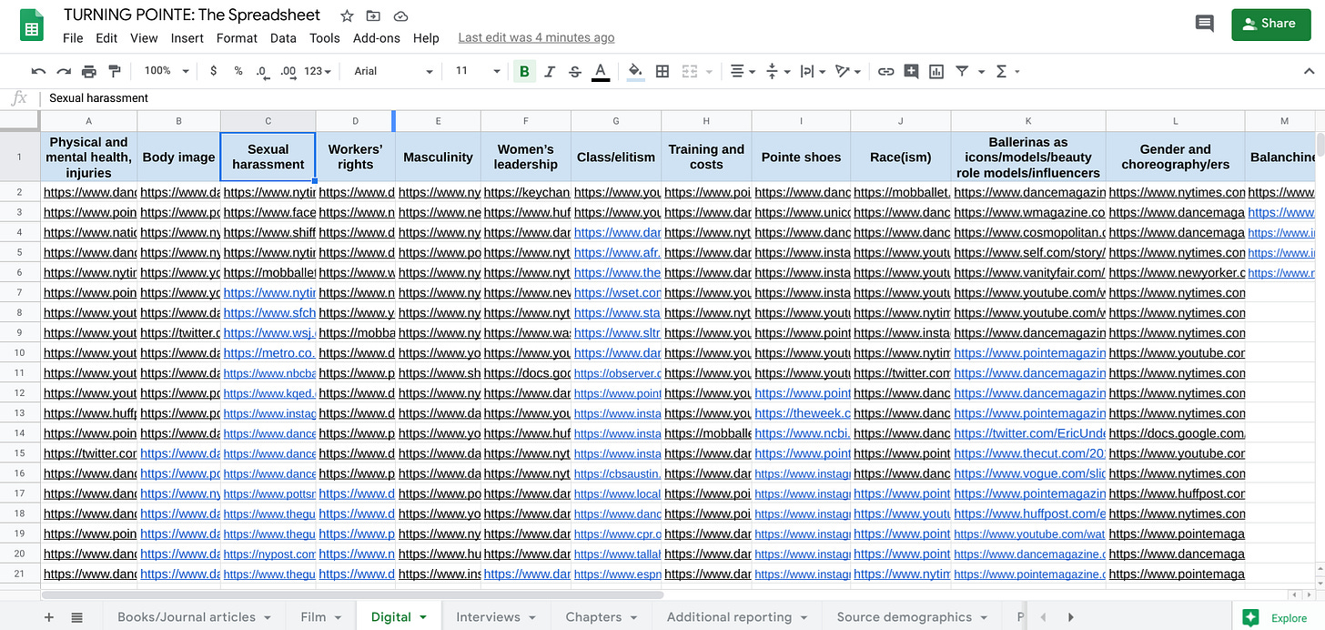Image resolution: width=1325 pixels, height=630 pixels.
Task: Print the spreadsheet
Action: point(89,71)
